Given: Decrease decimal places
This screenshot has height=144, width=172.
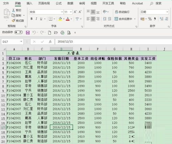Looking at the screenshot, I should pos(166,19).
